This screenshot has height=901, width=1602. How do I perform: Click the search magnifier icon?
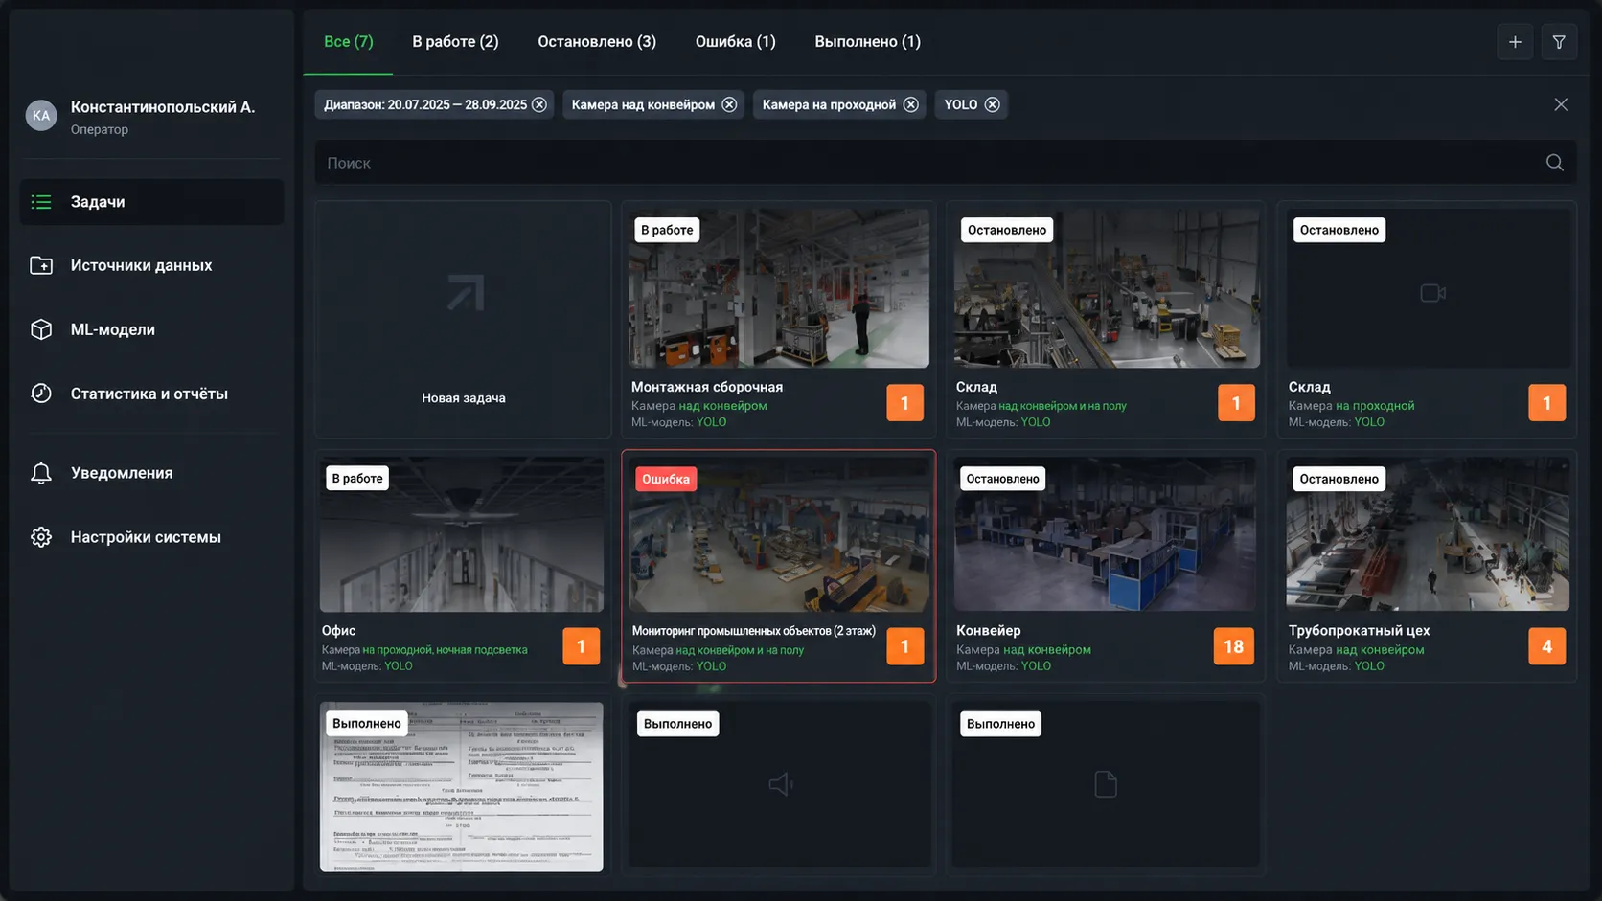[1554, 163]
